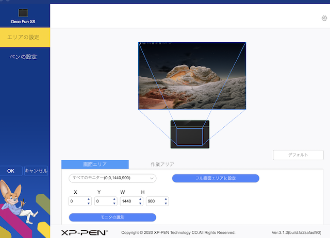Click the tablet device preview image
Image resolution: width=330 pixels, height=238 pixels.
coord(190,135)
